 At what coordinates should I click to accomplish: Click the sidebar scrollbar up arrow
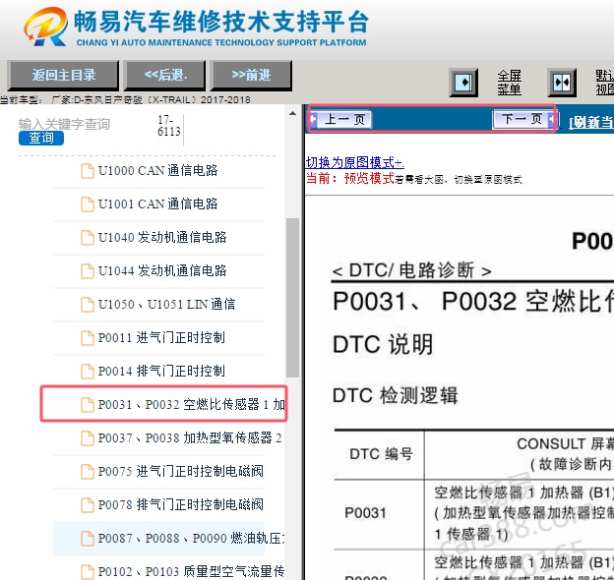point(292,113)
